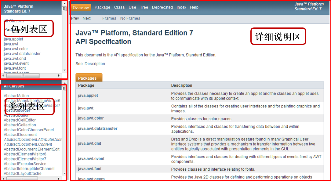Click the class list's vertical scrollbar thumb

click(64, 89)
